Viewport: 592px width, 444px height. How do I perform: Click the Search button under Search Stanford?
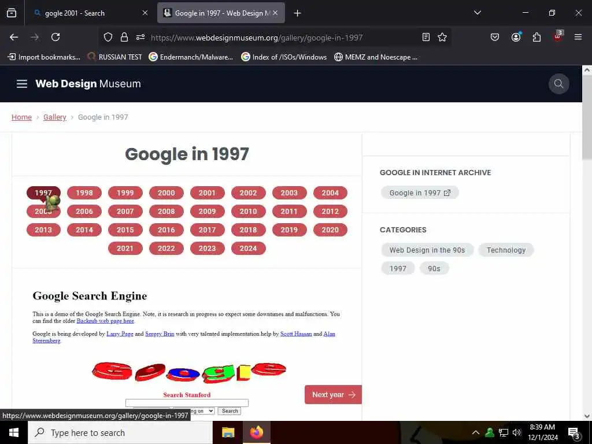click(230, 411)
